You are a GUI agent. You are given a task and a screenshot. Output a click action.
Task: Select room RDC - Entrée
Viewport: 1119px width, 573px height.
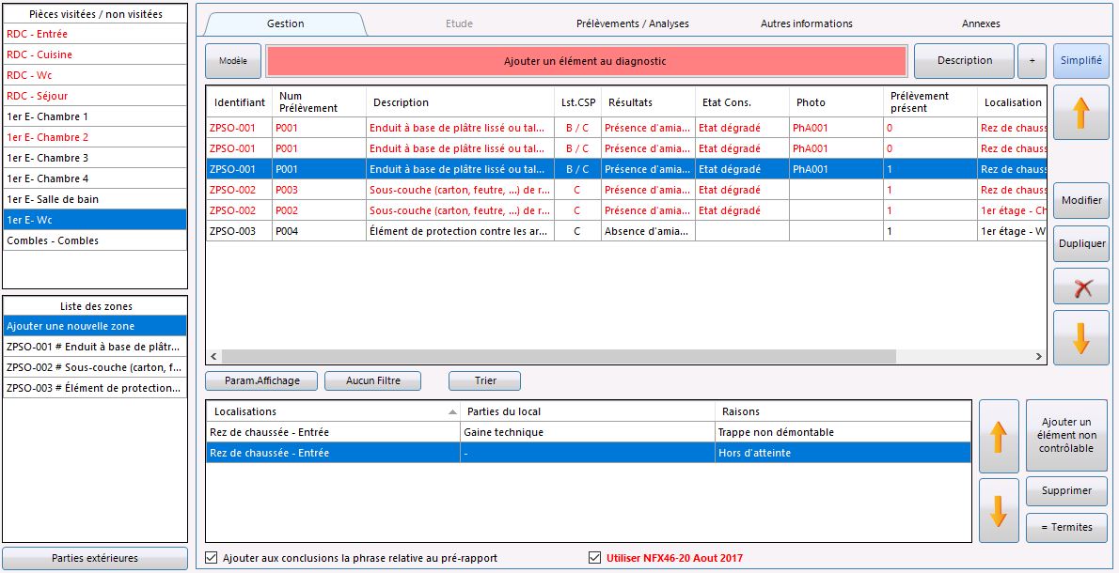pyautogui.click(x=95, y=34)
